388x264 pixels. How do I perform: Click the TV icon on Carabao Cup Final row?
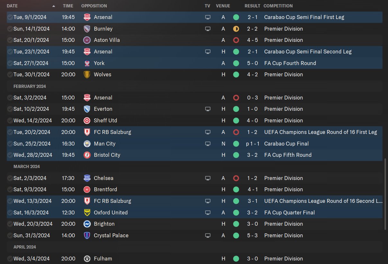(208, 144)
